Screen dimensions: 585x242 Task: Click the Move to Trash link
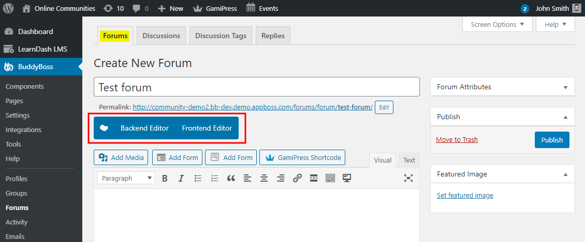coord(457,140)
